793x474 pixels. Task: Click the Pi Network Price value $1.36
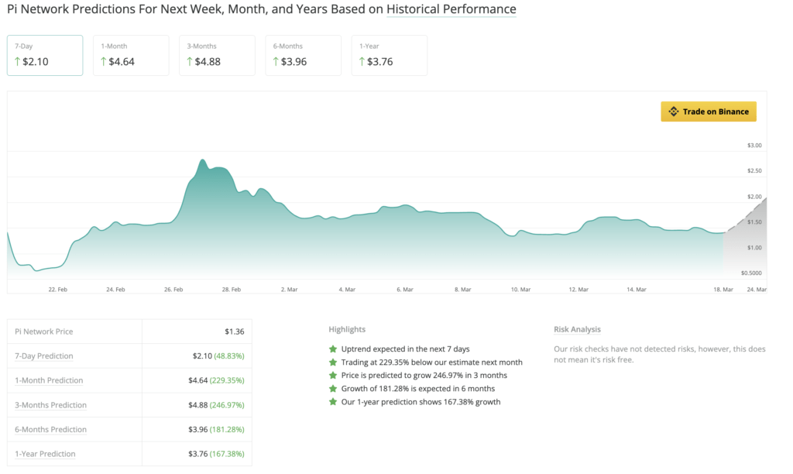[235, 331]
